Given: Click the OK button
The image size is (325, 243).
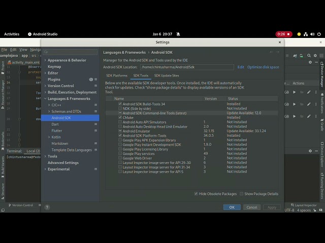Looking at the screenshot, I should click(232, 207).
